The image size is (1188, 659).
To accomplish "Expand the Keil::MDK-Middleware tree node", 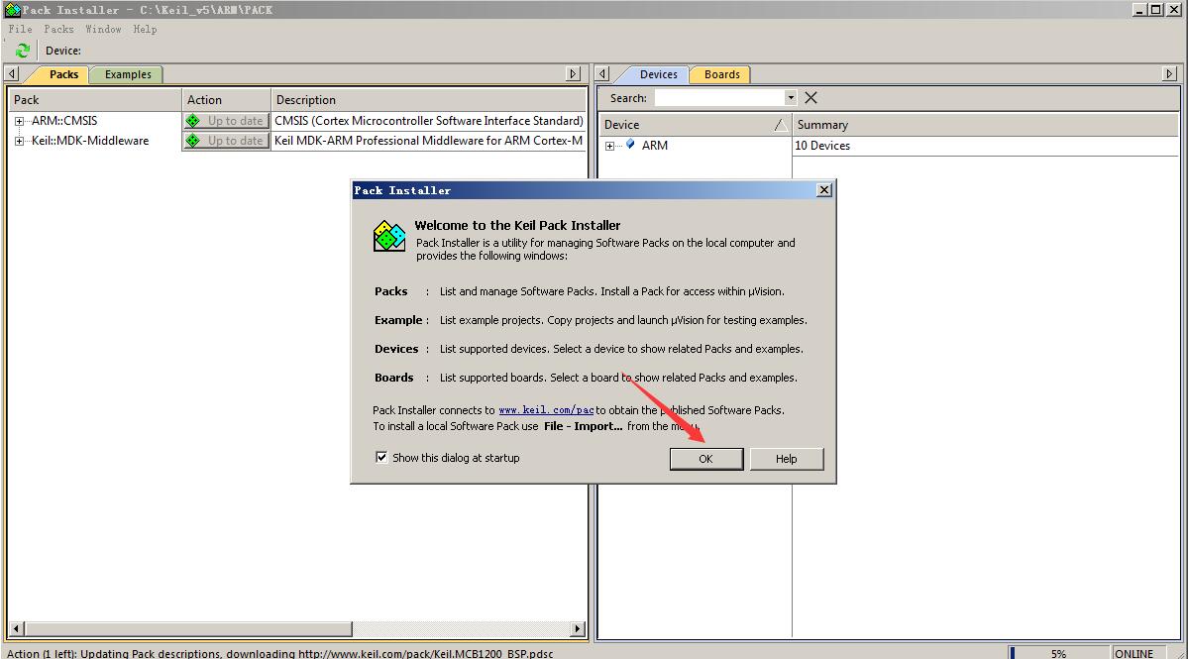I will pos(19,141).
